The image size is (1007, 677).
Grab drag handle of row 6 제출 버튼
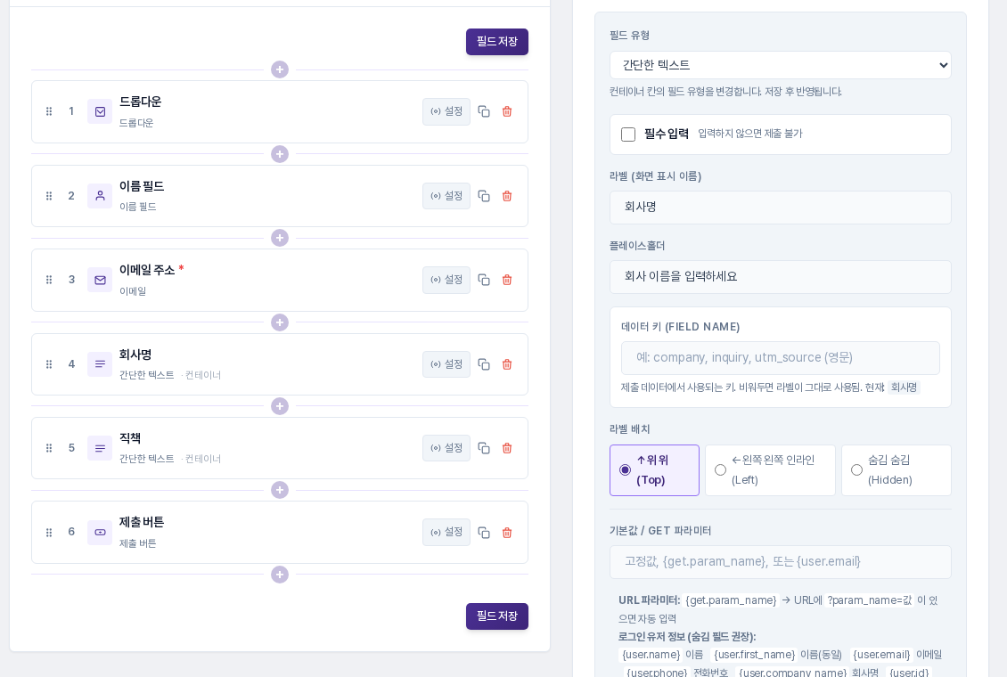point(49,533)
